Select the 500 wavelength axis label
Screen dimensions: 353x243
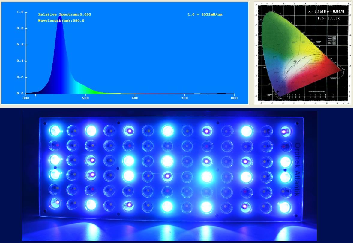click(x=85, y=98)
